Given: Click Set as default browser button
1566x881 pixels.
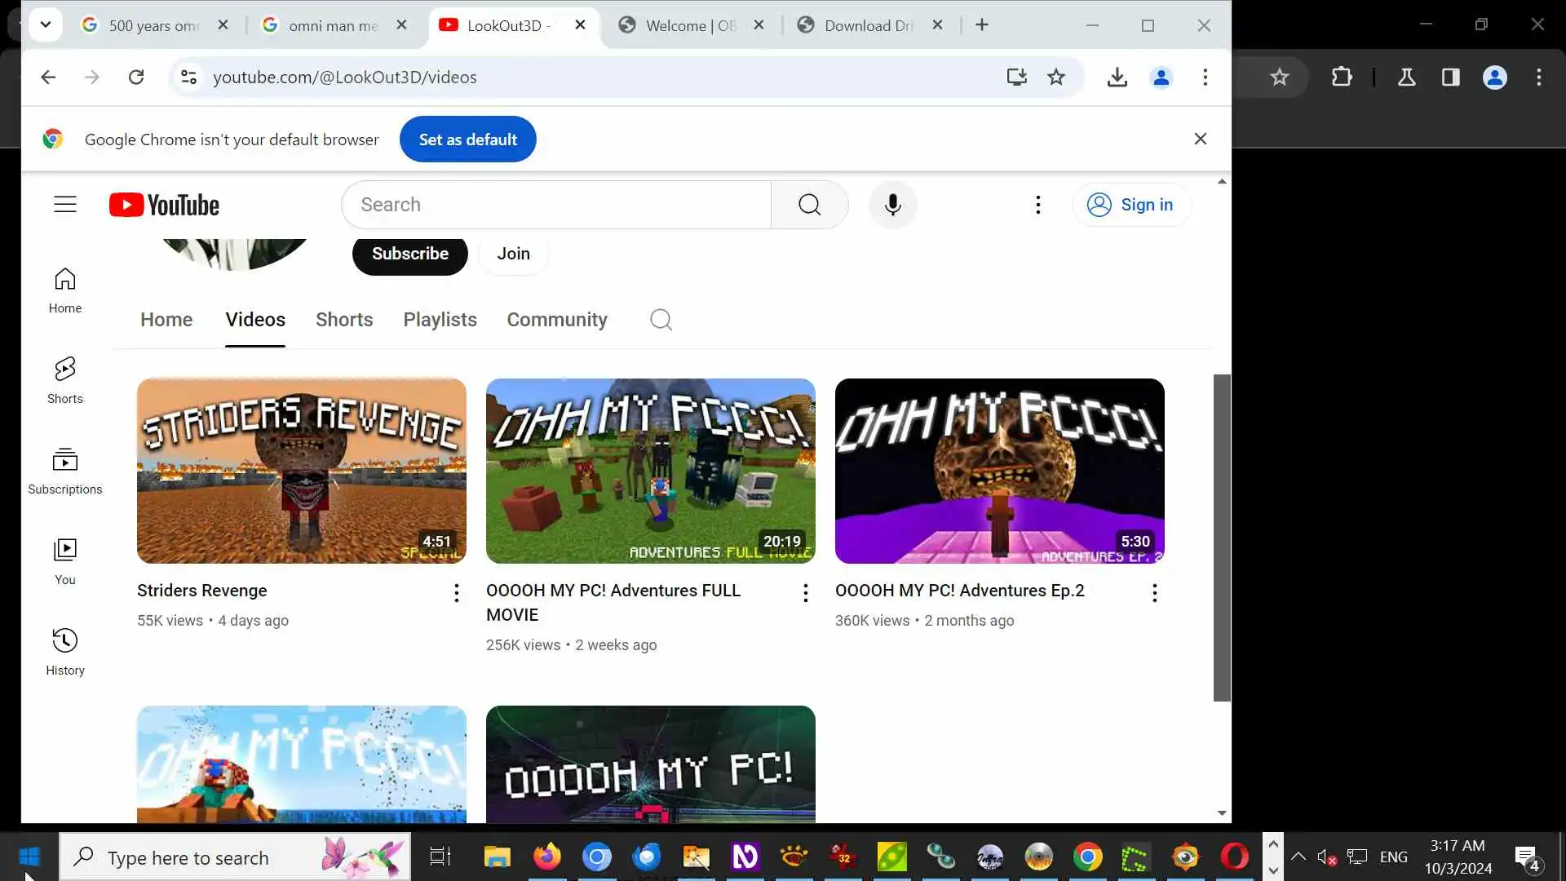Looking at the screenshot, I should coord(467,139).
